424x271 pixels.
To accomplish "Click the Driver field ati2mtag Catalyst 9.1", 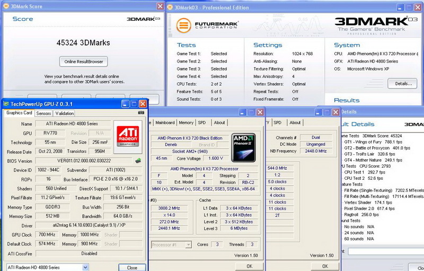I will 89,225.
